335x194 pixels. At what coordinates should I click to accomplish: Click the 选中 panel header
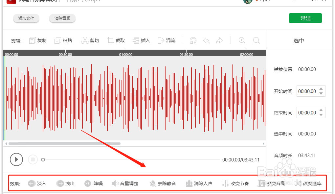(x=299, y=41)
